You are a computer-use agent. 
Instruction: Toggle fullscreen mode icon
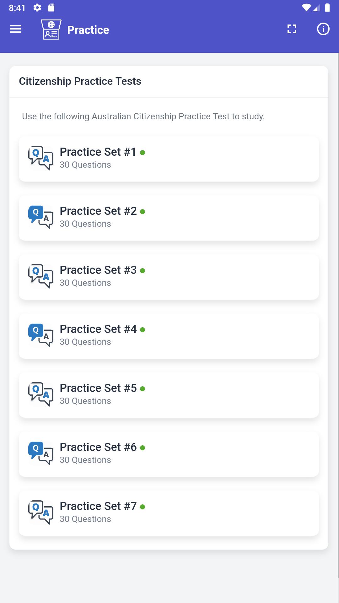pyautogui.click(x=292, y=29)
